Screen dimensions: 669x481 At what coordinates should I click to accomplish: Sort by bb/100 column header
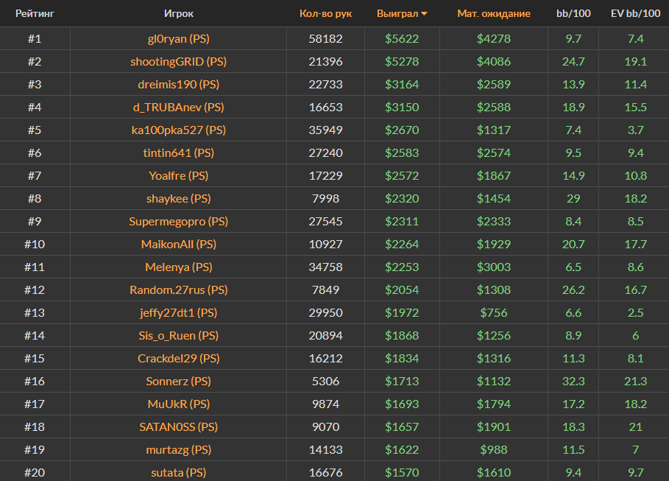click(573, 13)
